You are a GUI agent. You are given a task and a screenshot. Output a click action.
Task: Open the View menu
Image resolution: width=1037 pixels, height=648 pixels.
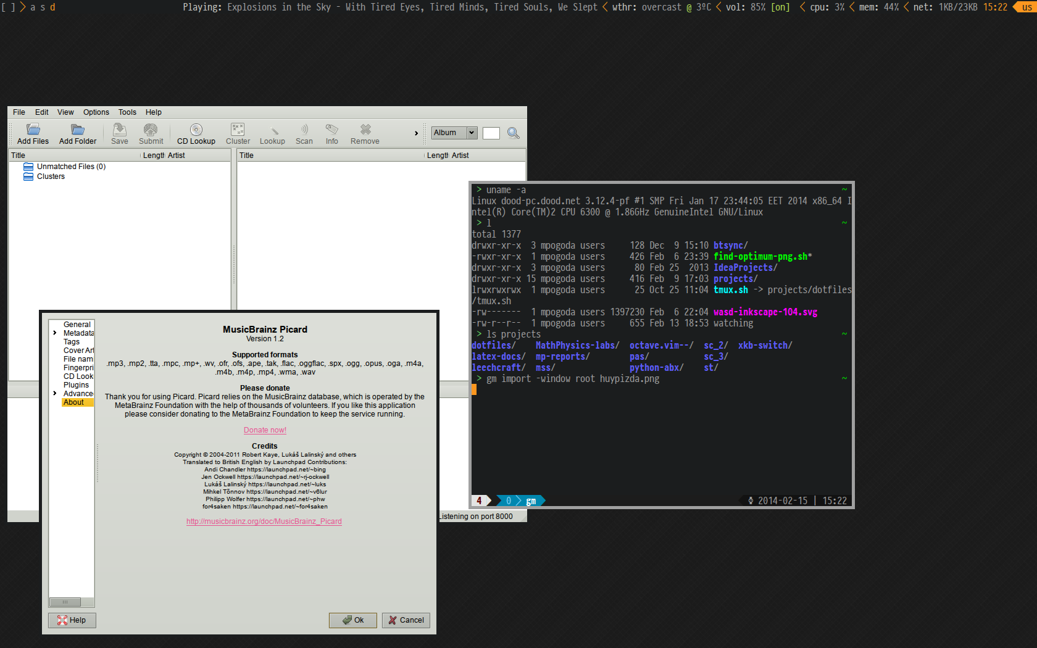tap(65, 112)
